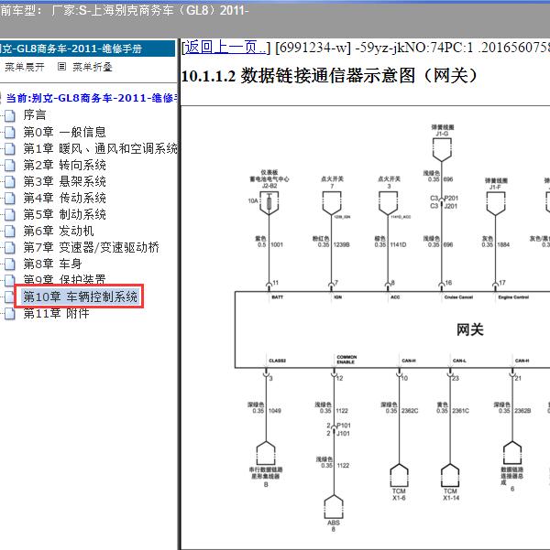Image resolution: width=550 pixels, height=550 pixels.
Task: Click the page icon beside 第3章 悬架系统
Action: coord(10,182)
